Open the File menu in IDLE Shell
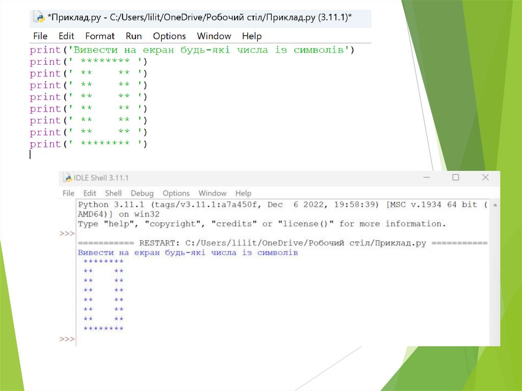Image resolution: width=522 pixels, height=391 pixels. 68,193
